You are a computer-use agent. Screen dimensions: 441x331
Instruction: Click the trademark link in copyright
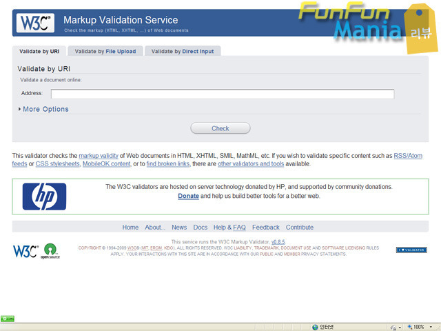[x=266, y=248]
